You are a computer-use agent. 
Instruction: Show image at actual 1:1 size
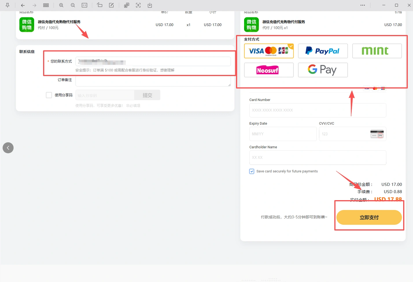84,5
